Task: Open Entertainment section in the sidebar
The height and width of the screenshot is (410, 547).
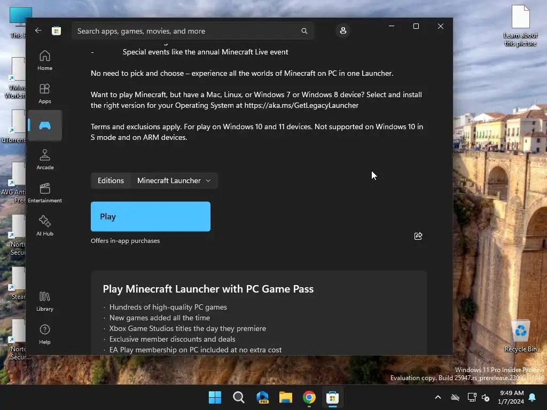Action: (45, 193)
